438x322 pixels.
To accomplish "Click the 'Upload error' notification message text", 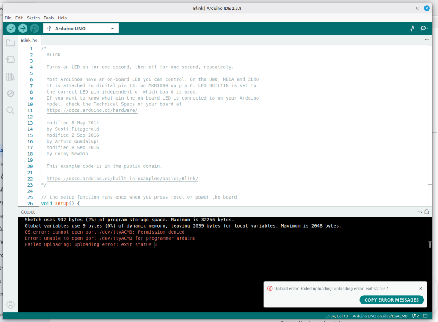I will tap(331, 289).
